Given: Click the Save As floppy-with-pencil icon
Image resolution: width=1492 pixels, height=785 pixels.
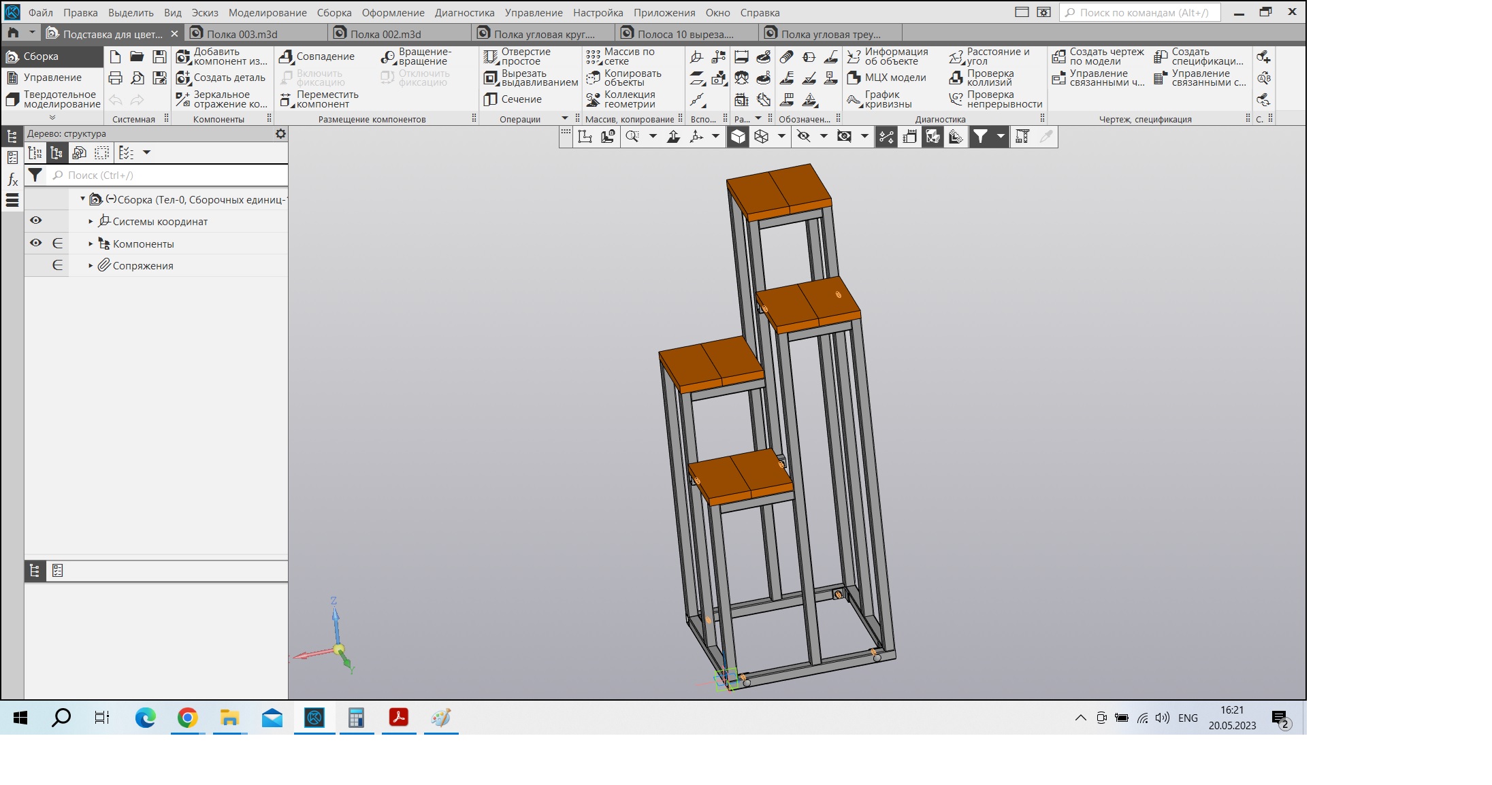Looking at the screenshot, I should tap(159, 78).
